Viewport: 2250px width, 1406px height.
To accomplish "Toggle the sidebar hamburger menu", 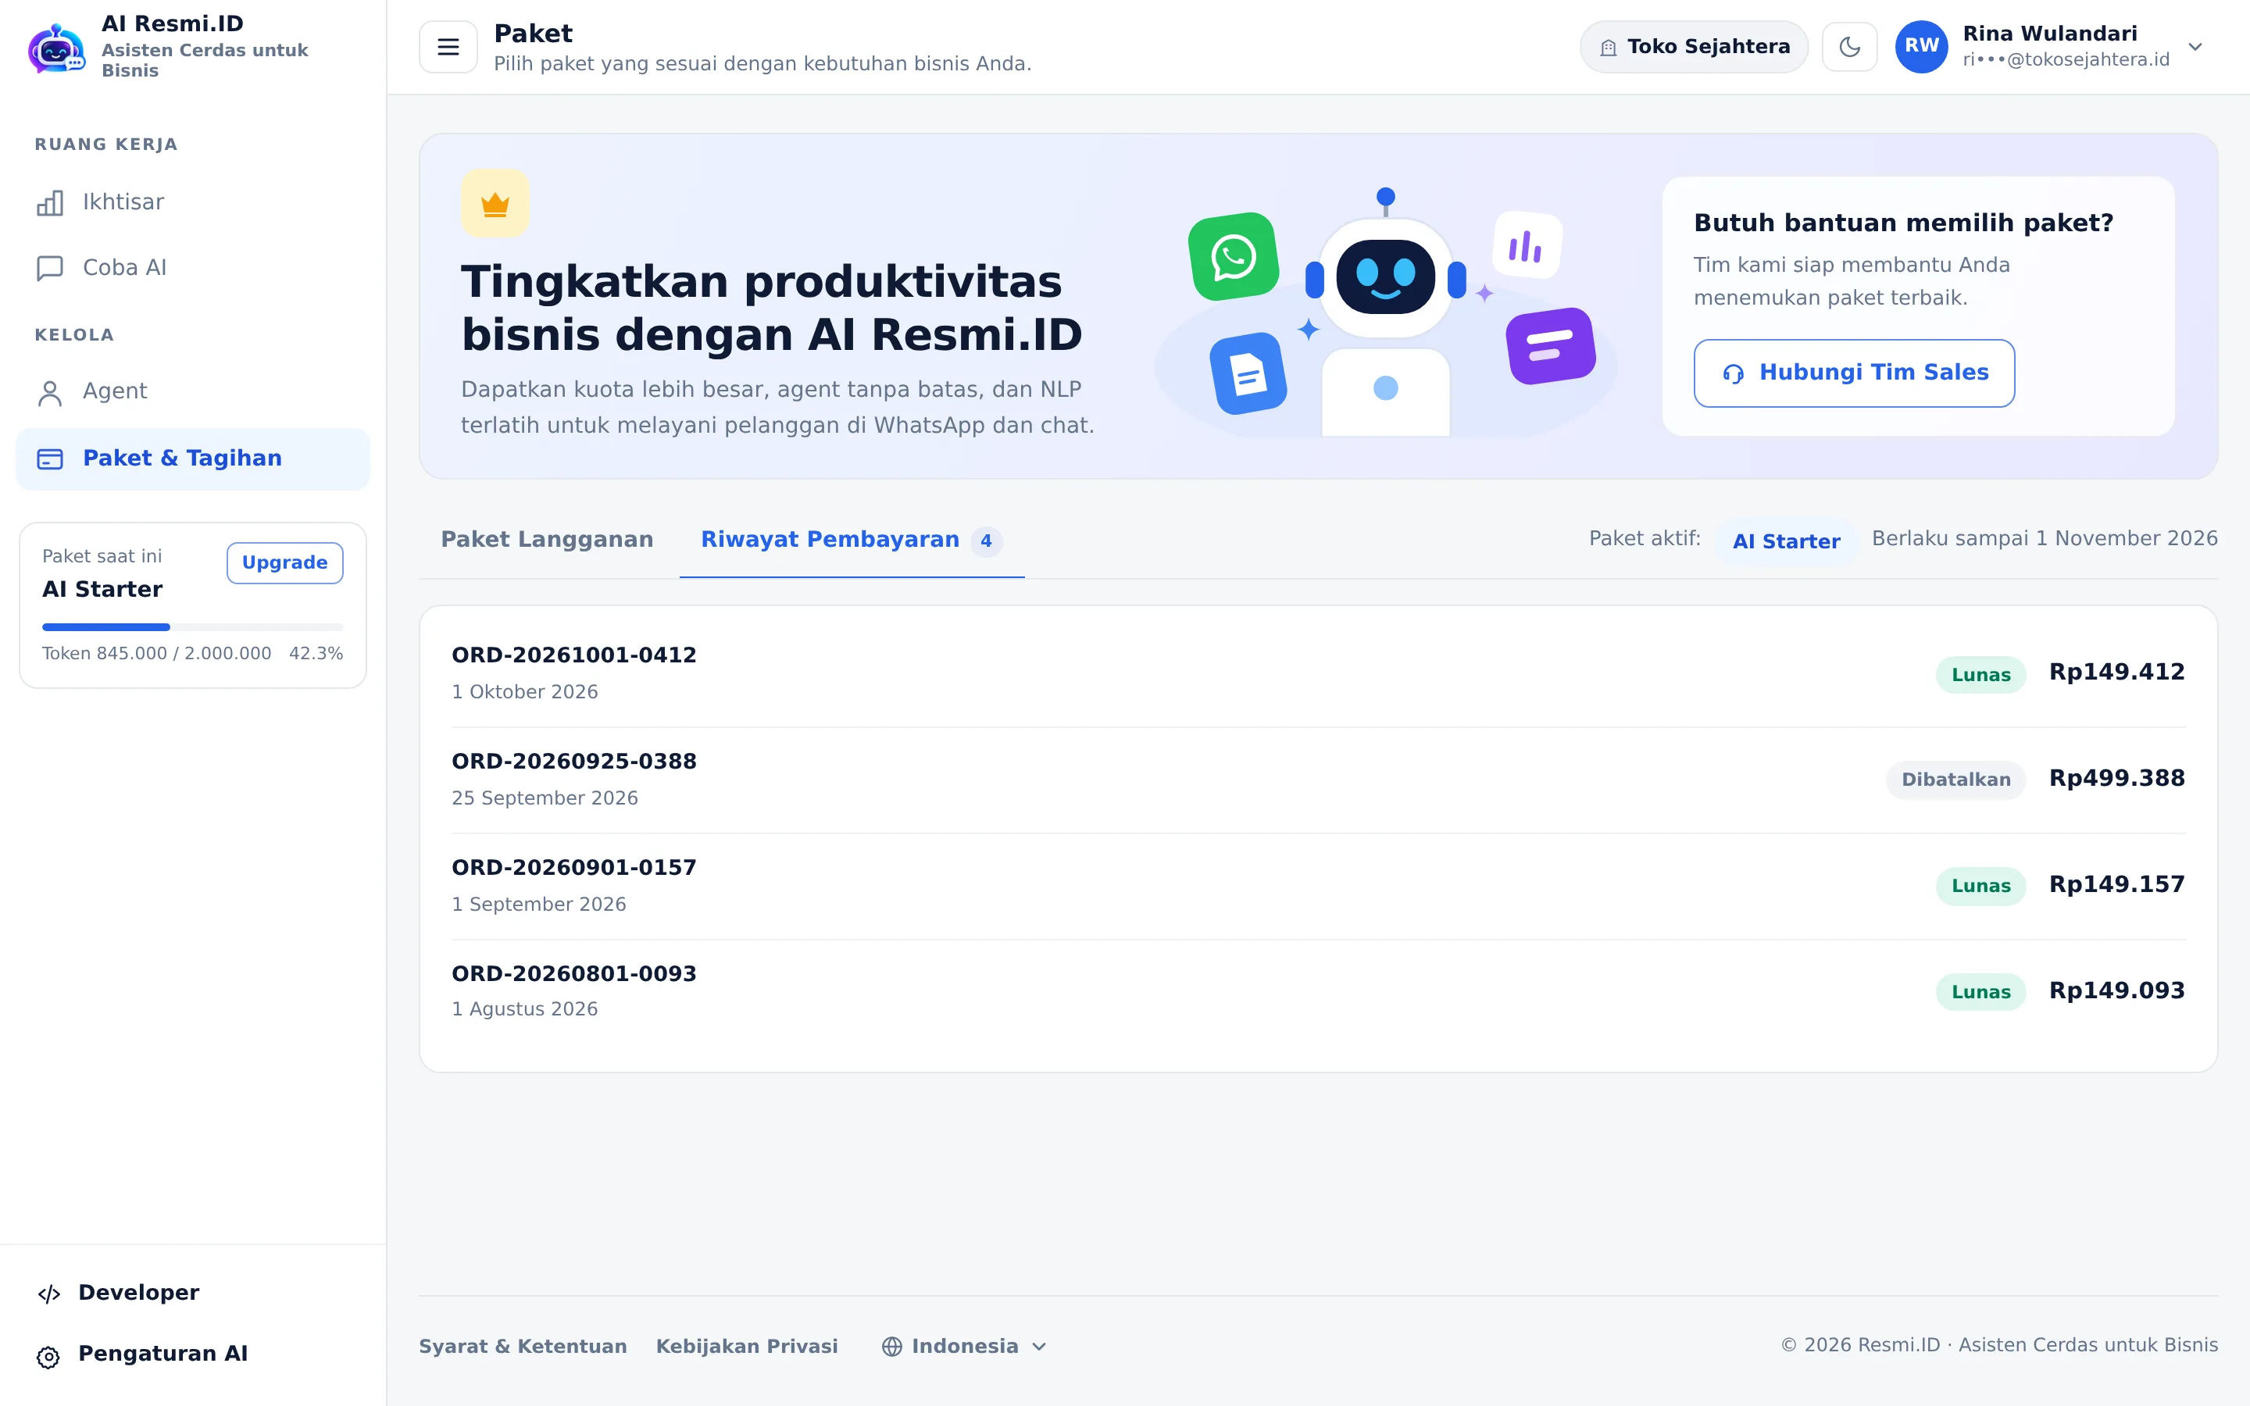I will point(448,47).
